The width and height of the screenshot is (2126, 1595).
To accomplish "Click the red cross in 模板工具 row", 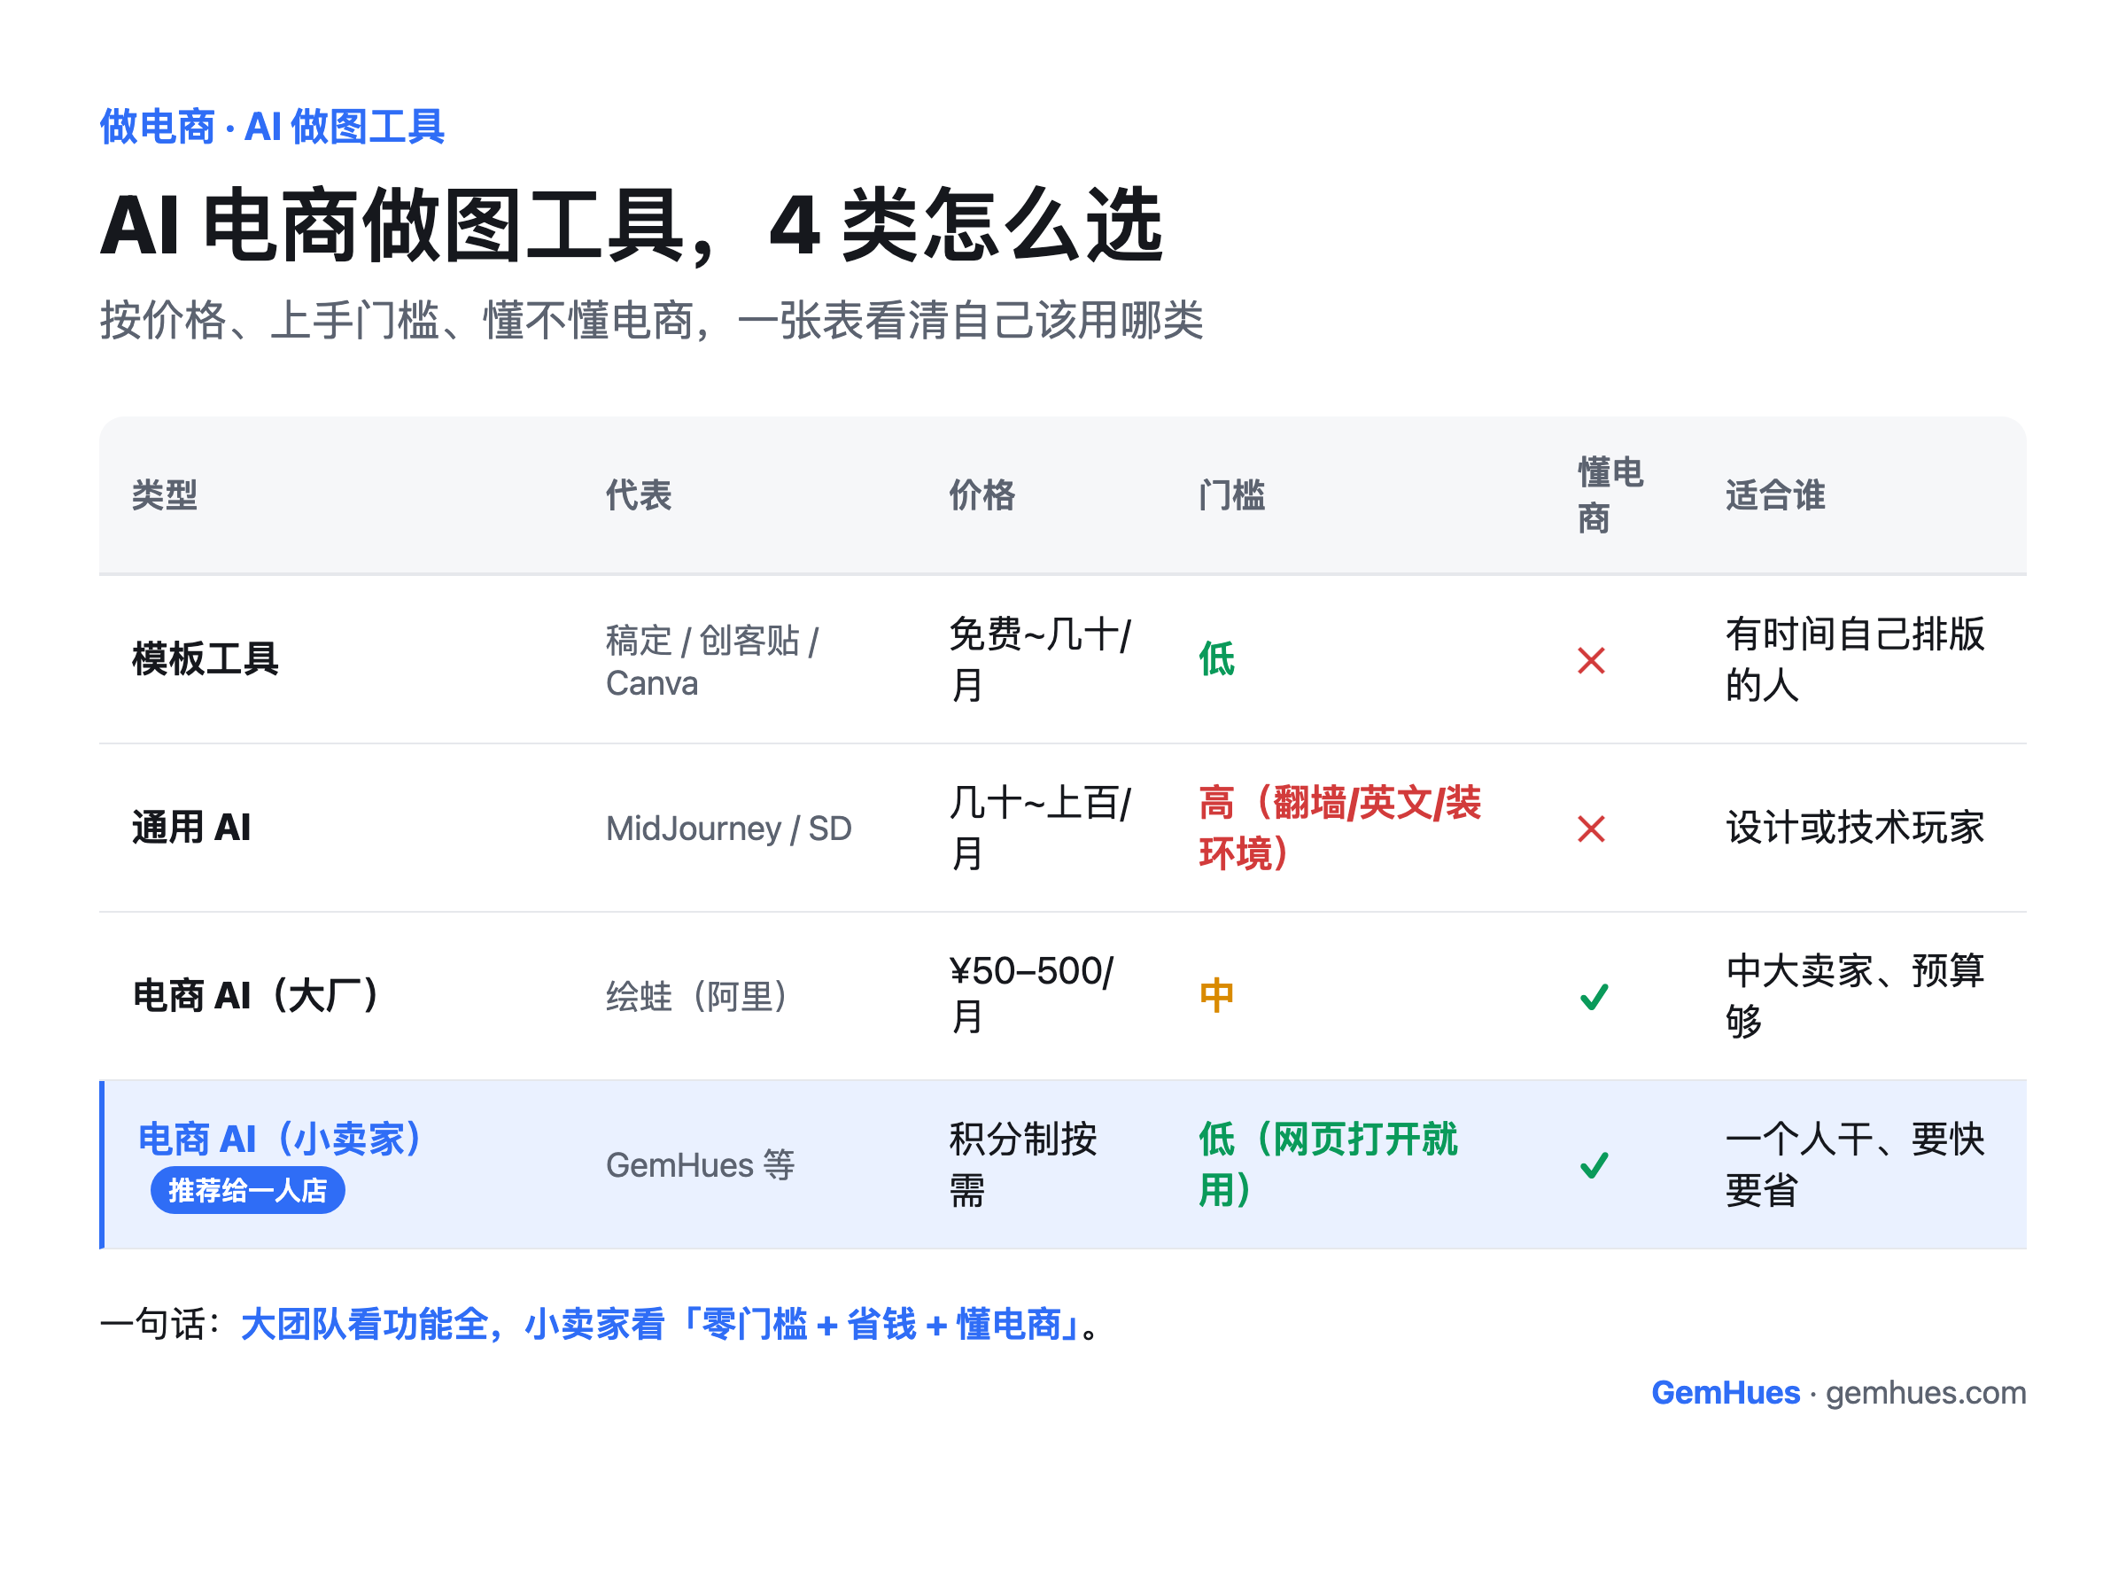I will [1592, 660].
